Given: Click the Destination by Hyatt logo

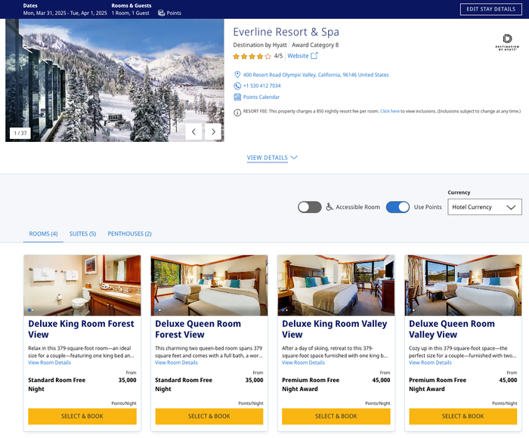Looking at the screenshot, I should click(x=507, y=42).
